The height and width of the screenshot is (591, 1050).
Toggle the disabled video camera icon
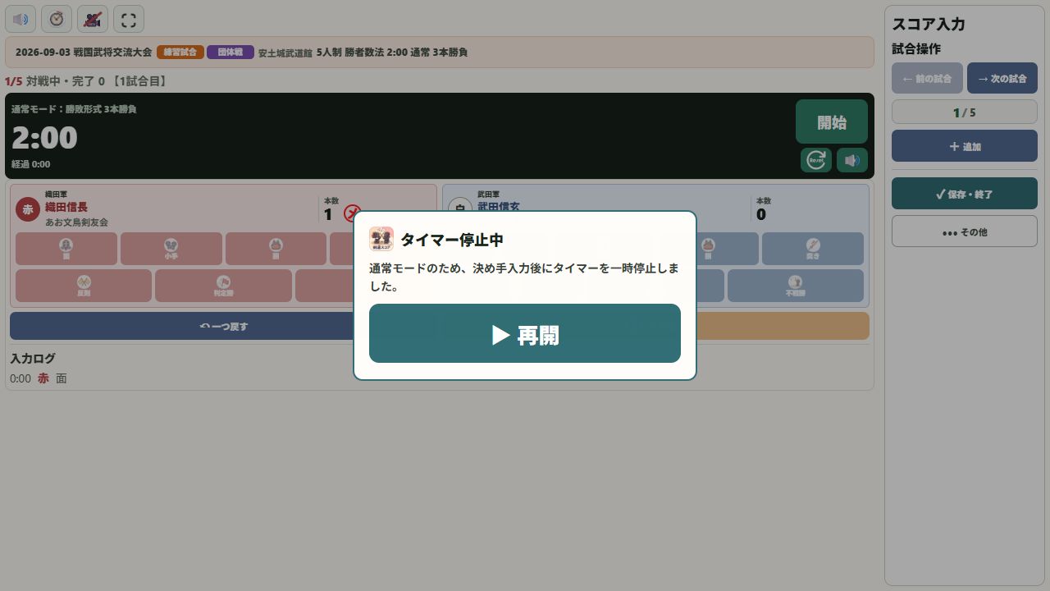point(93,19)
